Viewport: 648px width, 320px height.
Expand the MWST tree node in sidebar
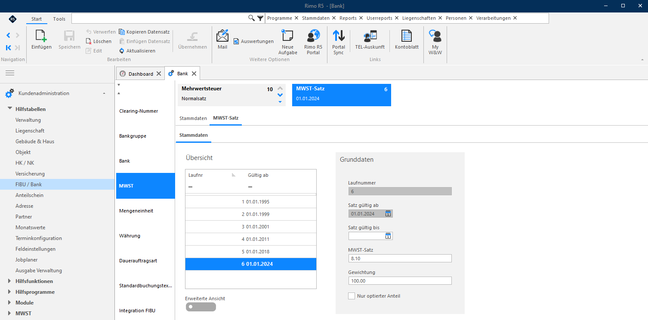click(x=9, y=314)
